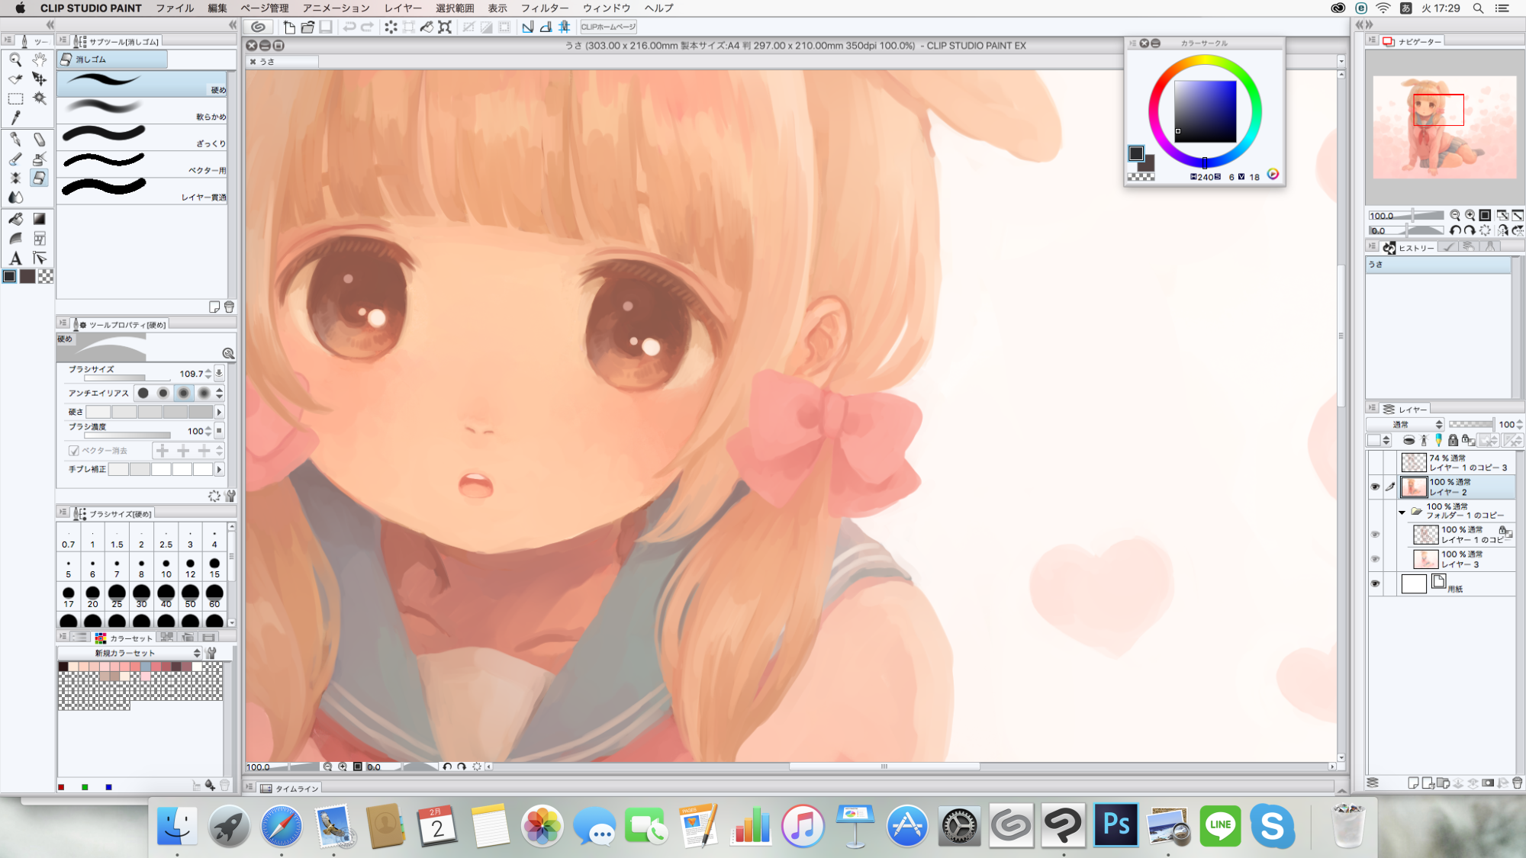Select the Hand move-view tool
Image resolution: width=1526 pixels, height=858 pixels.
tap(40, 59)
